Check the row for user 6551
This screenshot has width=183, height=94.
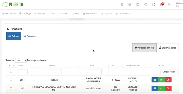[11, 80]
